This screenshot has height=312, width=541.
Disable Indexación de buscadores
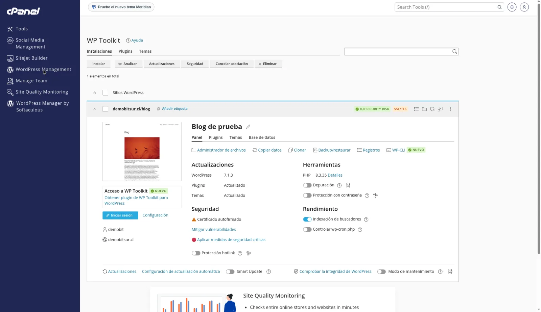[307, 219]
